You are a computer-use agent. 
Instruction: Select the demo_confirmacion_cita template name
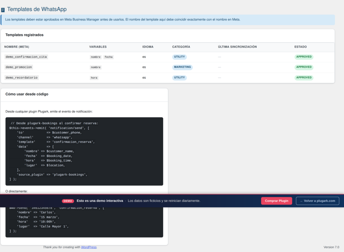click(26, 57)
